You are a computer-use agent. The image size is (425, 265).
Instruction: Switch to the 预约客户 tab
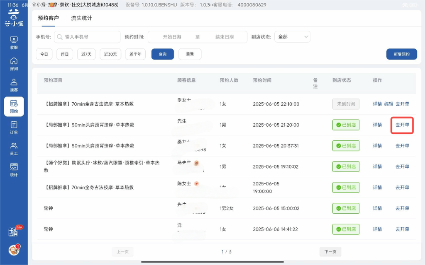48,18
